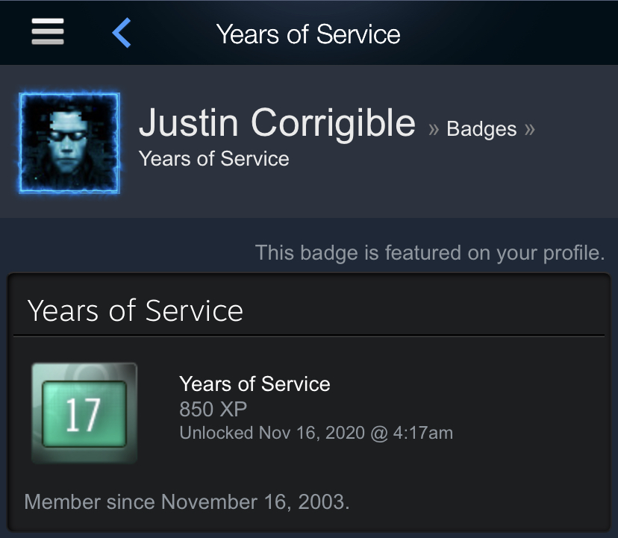Navigate to the Badges breadcrumb
The width and height of the screenshot is (618, 538).
[481, 129]
